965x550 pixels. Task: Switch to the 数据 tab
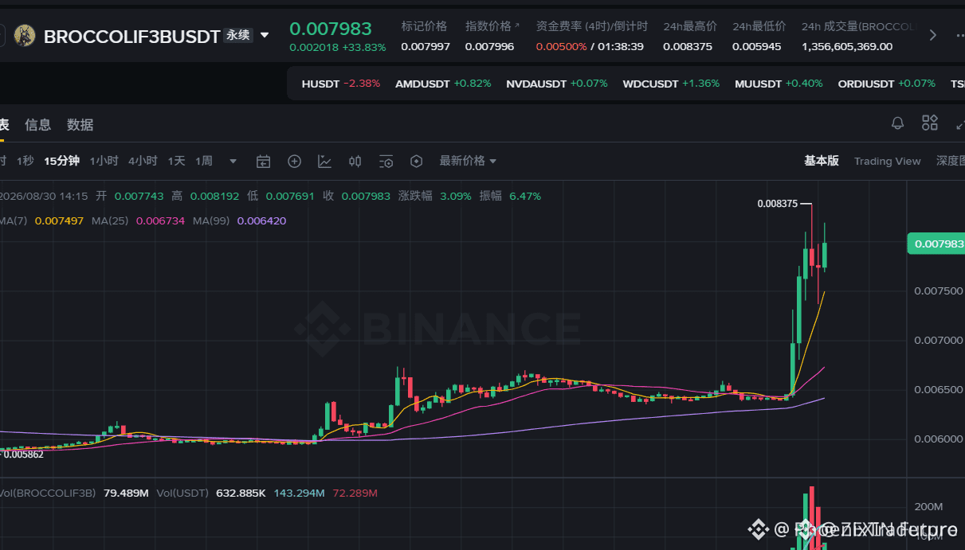pos(80,125)
